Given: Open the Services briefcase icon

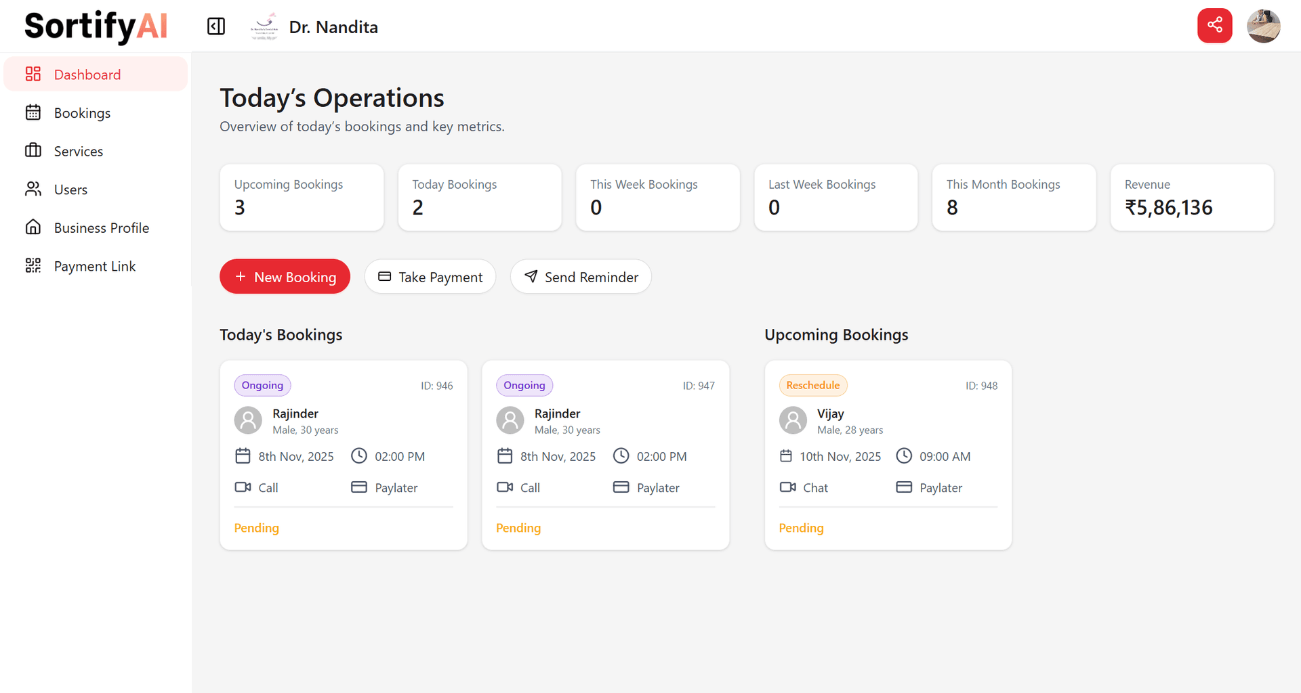Looking at the screenshot, I should pos(33,151).
